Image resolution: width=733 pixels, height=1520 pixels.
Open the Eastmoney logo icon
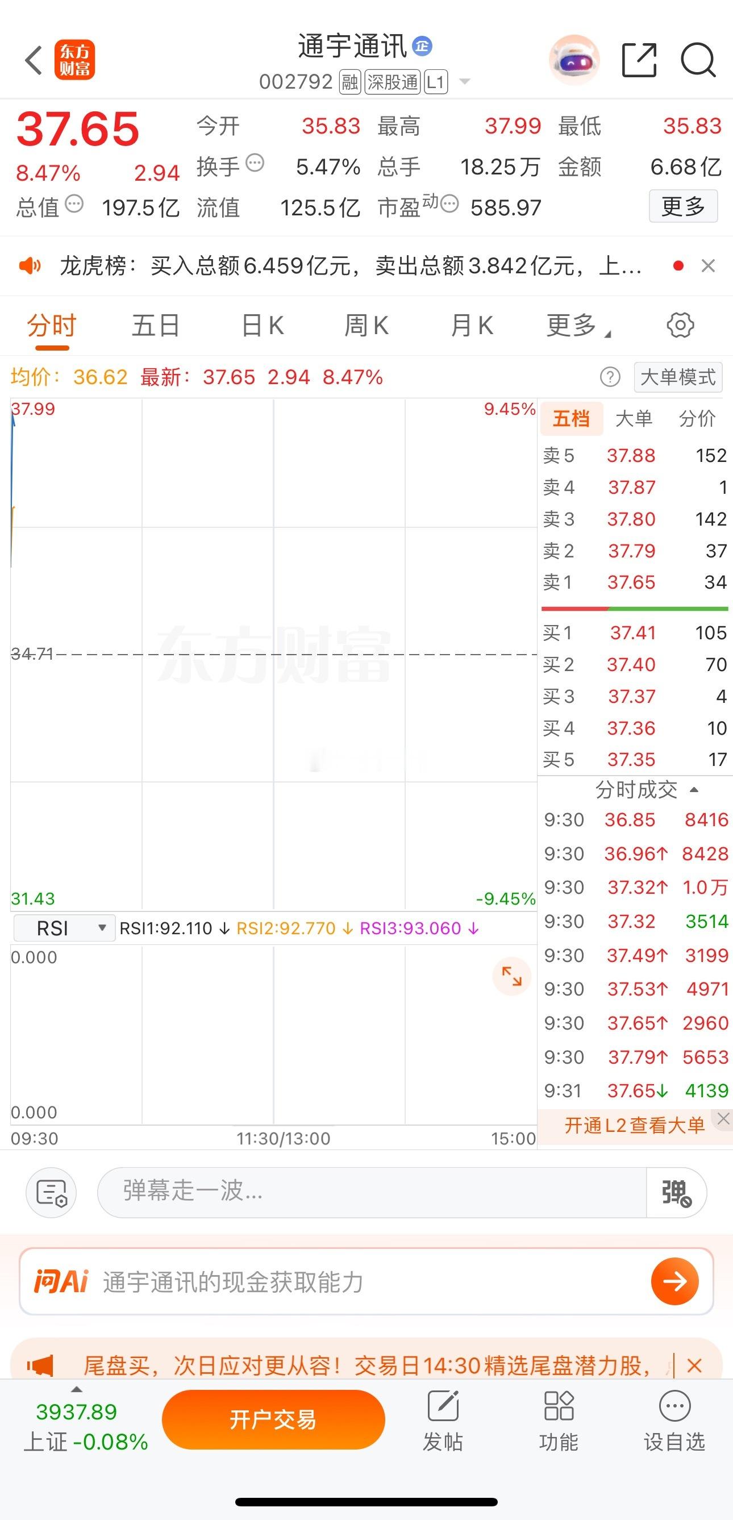(x=74, y=60)
